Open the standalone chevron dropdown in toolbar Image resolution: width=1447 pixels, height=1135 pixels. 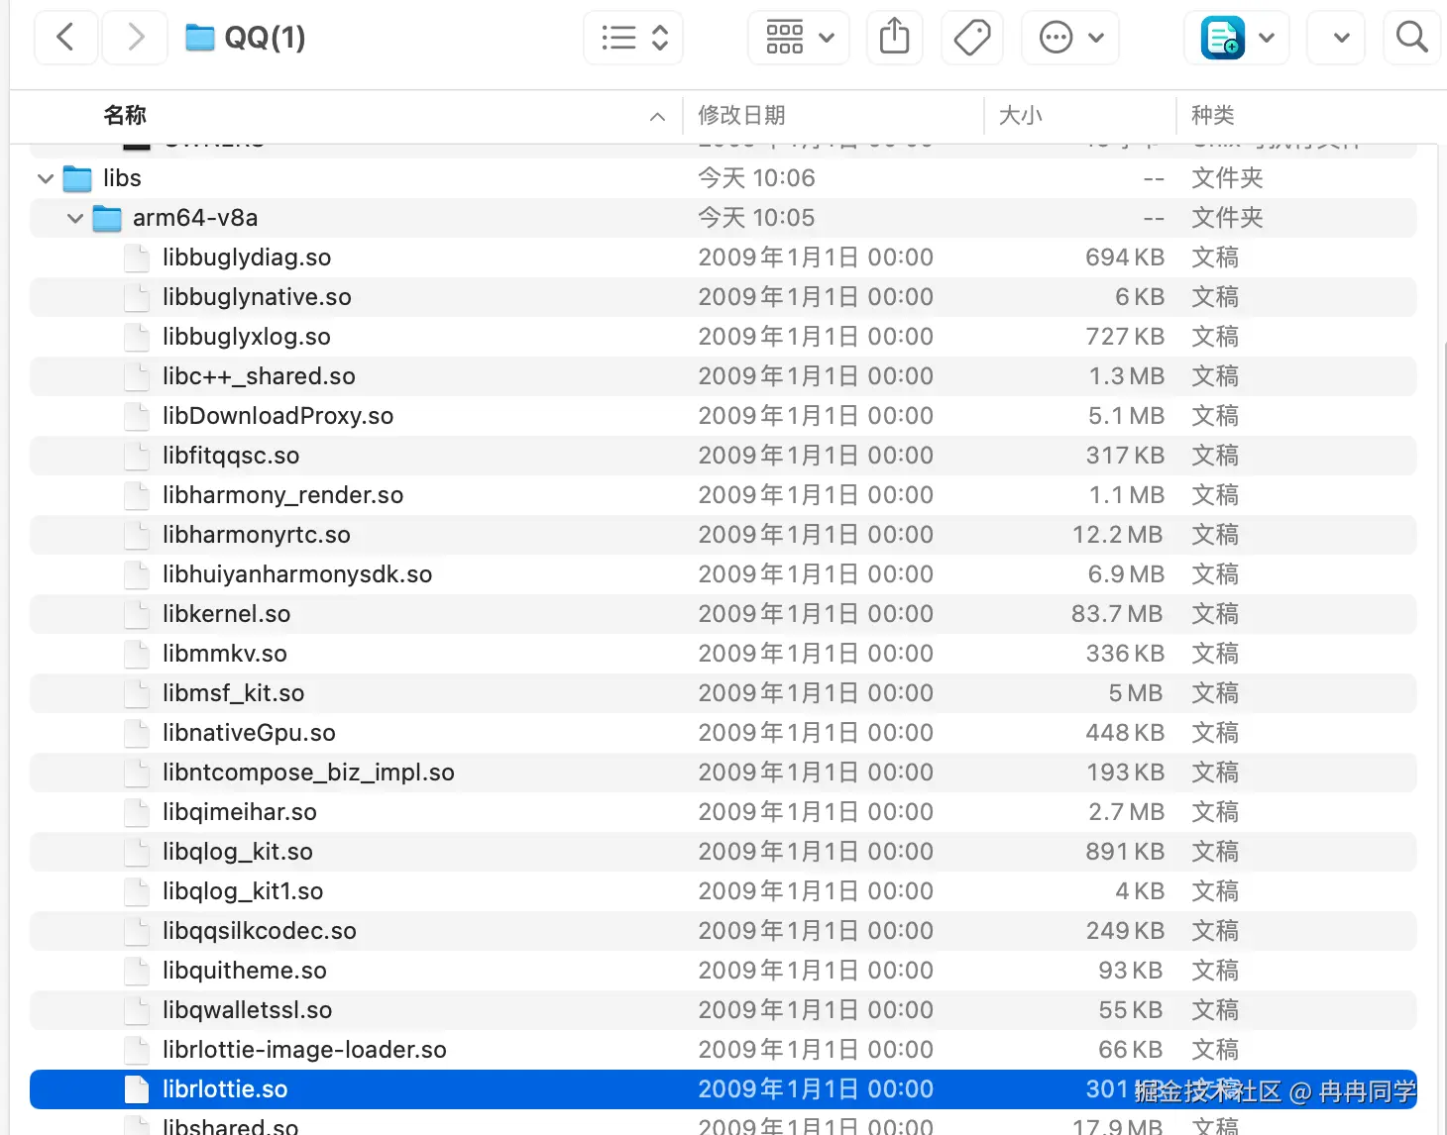tap(1336, 38)
